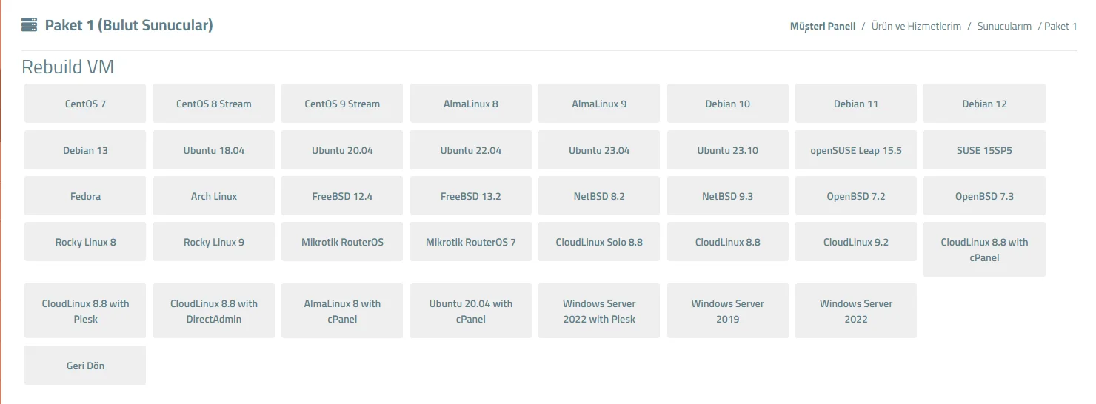Choose Ubuntu 23.10
This screenshot has width=1096, height=404.
[728, 150]
